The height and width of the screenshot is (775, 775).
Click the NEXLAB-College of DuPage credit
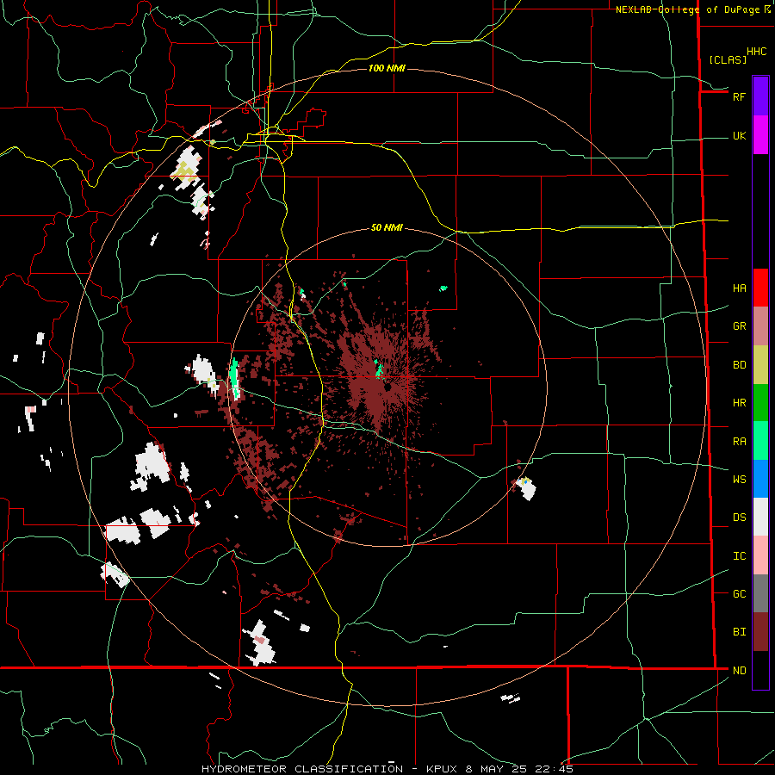coord(687,9)
